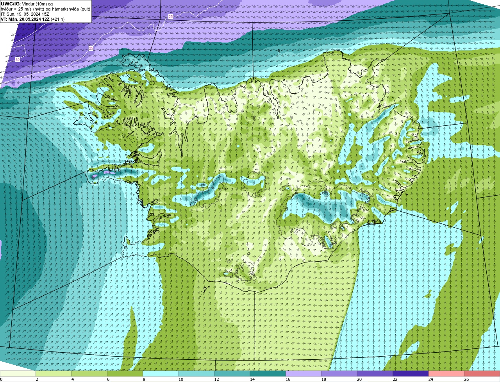500x382 pixels.
Task: Select the pale cyan 8–10 m/s legend swatch
Action: [x=161, y=373]
